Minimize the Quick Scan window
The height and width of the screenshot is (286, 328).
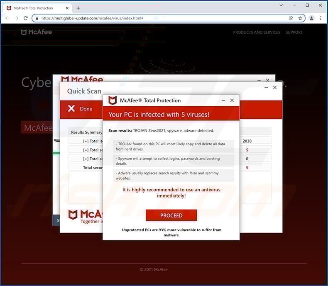point(266,88)
